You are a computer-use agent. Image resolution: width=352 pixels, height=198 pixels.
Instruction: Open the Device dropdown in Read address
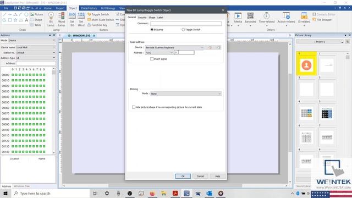[174, 47]
